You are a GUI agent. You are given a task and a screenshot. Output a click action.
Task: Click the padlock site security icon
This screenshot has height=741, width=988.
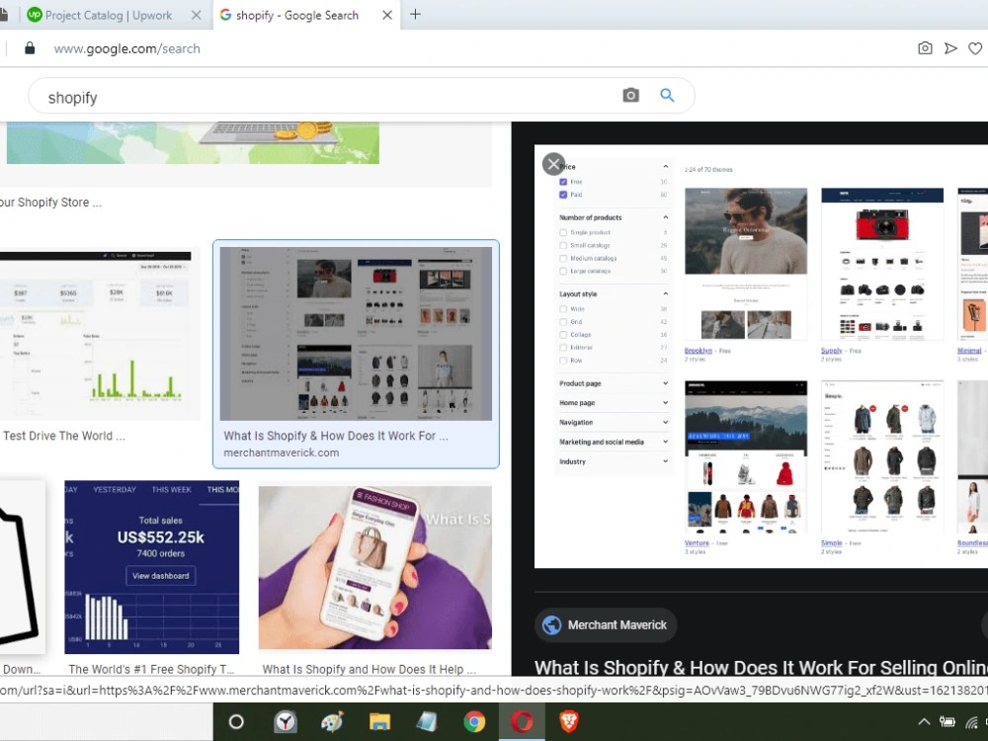click(x=29, y=48)
